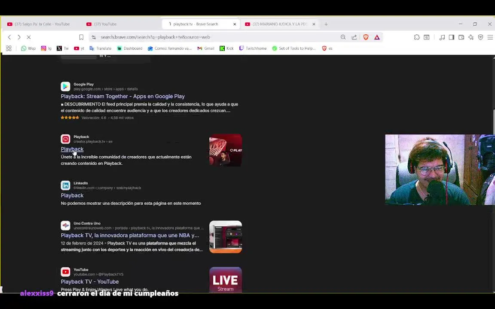Open the Tw X bookmark
The width and height of the screenshot is (495, 309).
(x=62, y=48)
